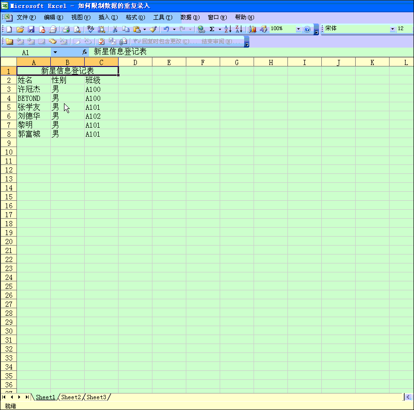Click the Print Preview icon
The height and width of the screenshot is (410, 414).
pyautogui.click(x=77, y=29)
